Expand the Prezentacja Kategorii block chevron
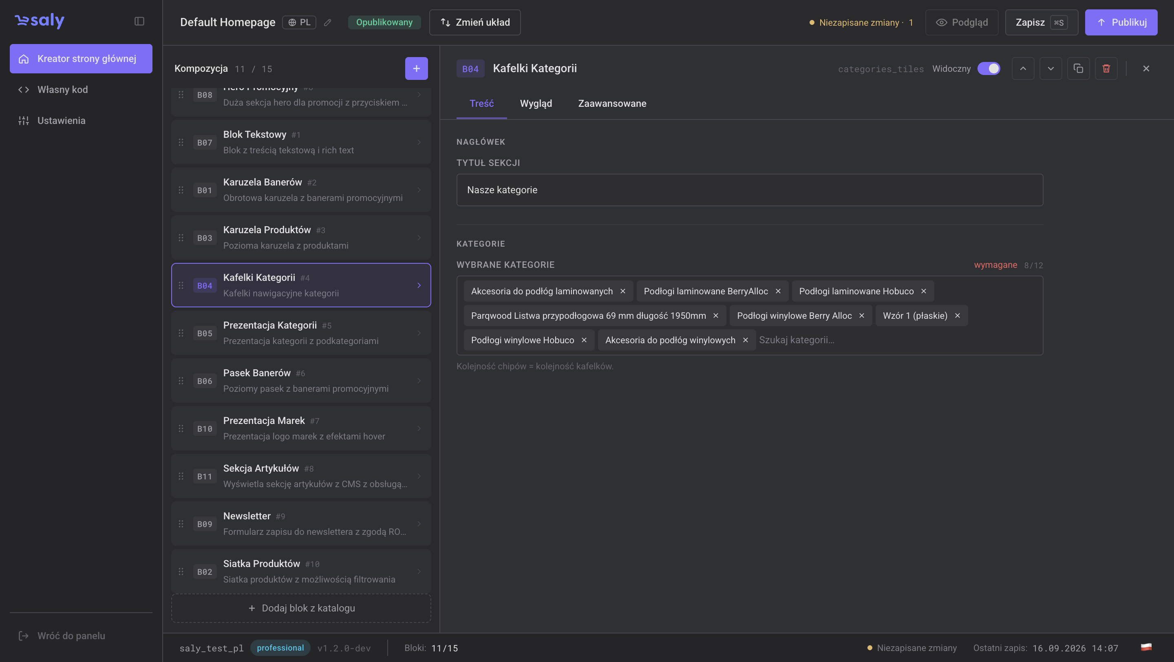1174x662 pixels. (419, 333)
